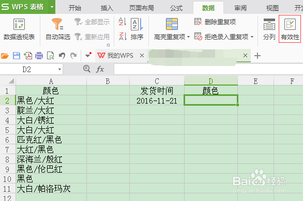Image resolution: width=303 pixels, height=201 pixels.
Task: Switch to Page Layout ribbon tab
Action: (x=142, y=8)
